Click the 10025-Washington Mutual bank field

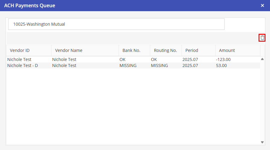[x=116, y=24]
